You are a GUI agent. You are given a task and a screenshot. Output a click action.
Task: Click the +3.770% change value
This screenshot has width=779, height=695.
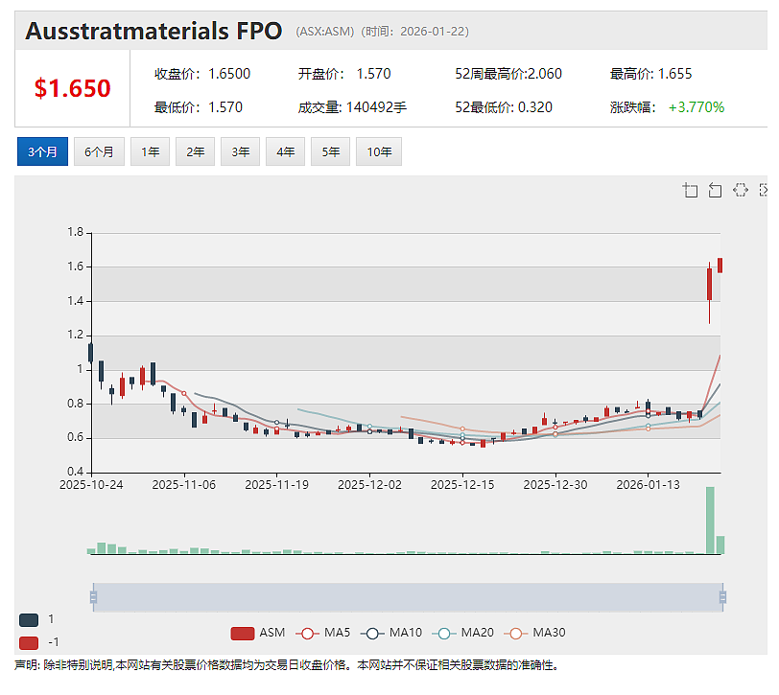point(696,107)
